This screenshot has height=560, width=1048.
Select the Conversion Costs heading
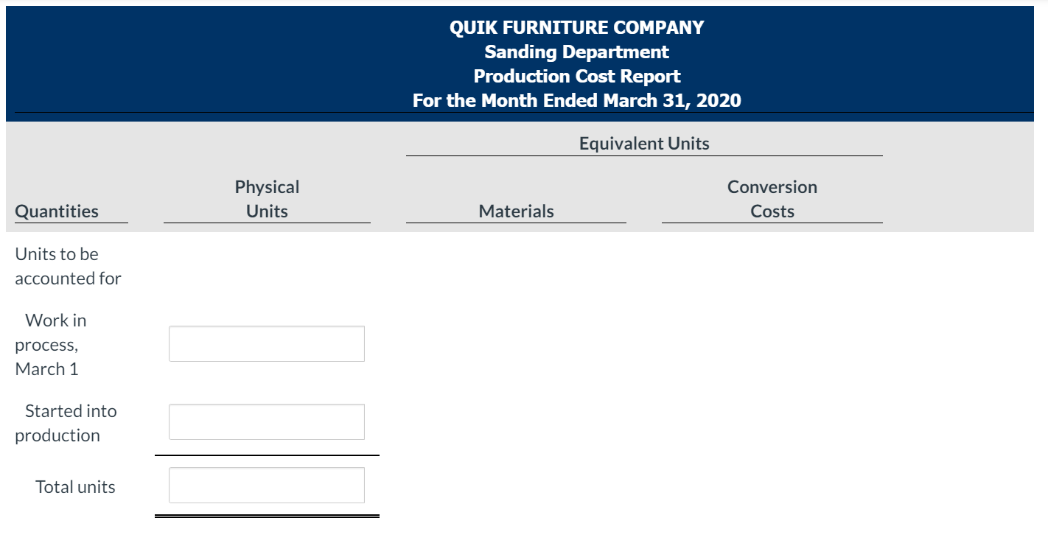point(772,199)
